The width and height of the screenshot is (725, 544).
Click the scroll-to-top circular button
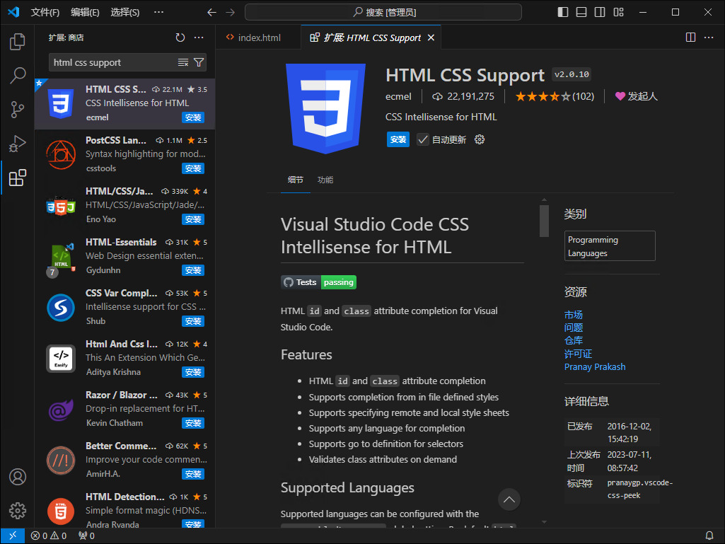click(509, 499)
